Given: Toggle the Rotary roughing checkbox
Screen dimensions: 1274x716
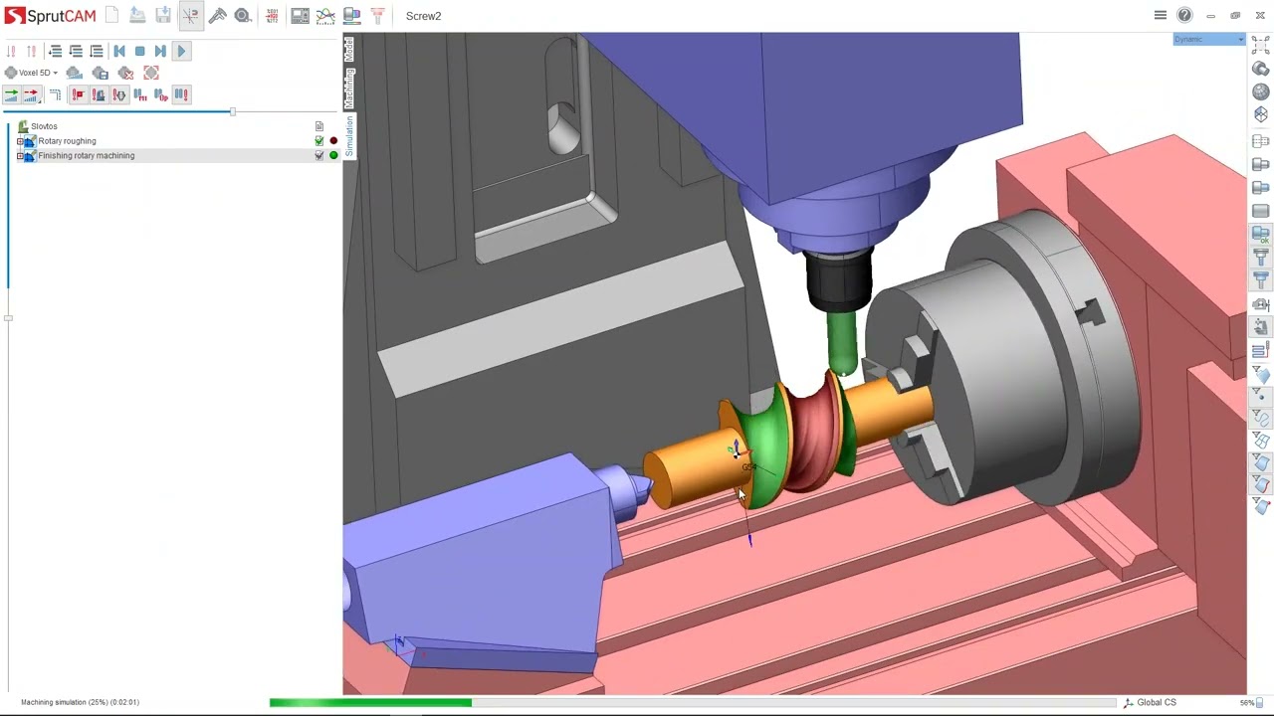Looking at the screenshot, I should 319,141.
